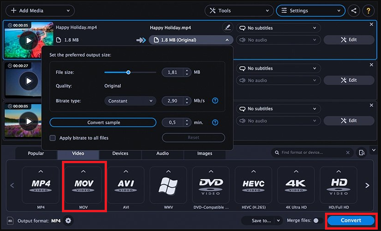Click the output format file icon at bottom left

tap(10, 220)
